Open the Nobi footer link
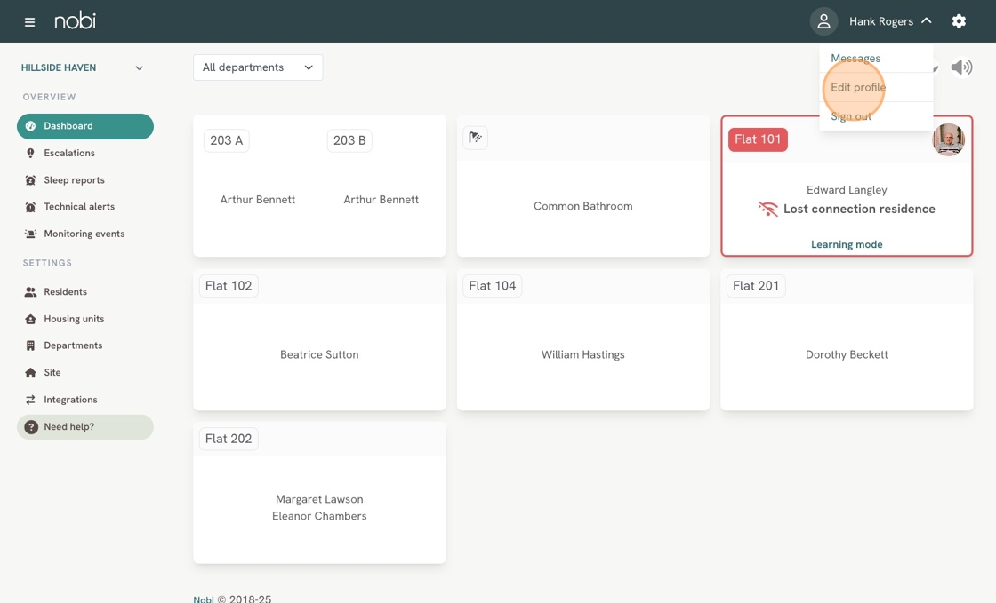The image size is (996, 603). point(204,599)
